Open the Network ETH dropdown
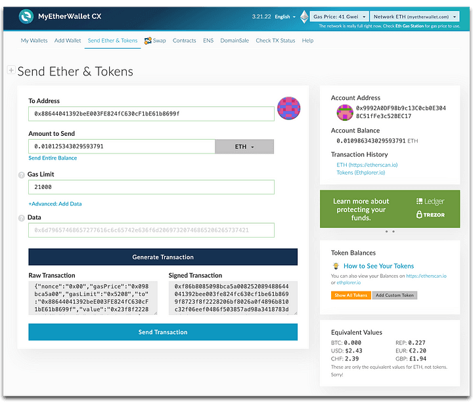The height and width of the screenshot is (403, 473). point(415,16)
